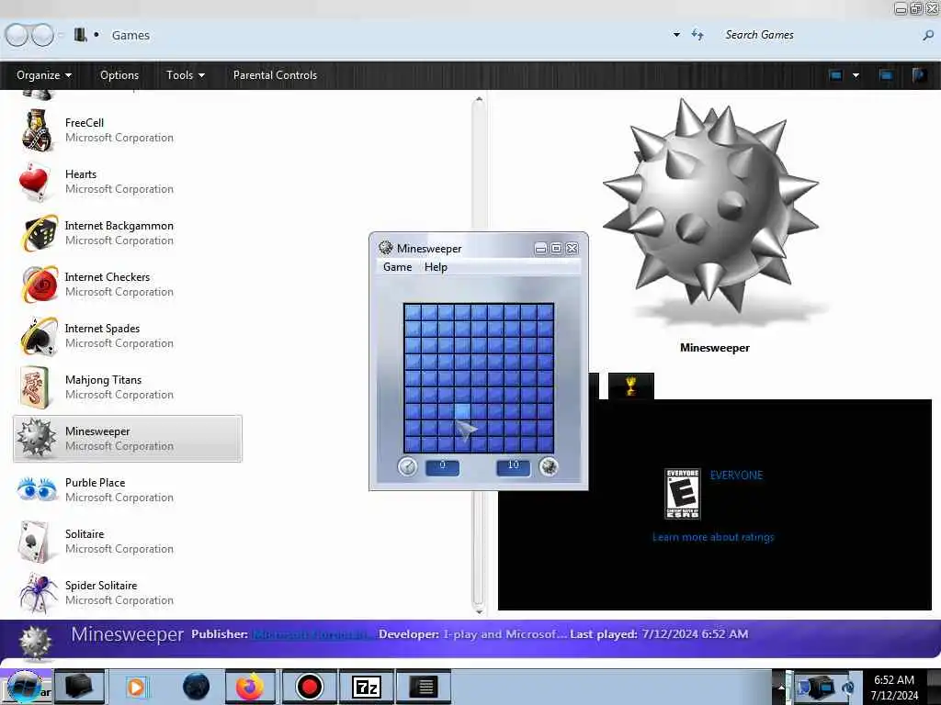This screenshot has height=705, width=941.
Task: Click the ESRB Everyone rating badge
Action: pyautogui.click(x=683, y=493)
